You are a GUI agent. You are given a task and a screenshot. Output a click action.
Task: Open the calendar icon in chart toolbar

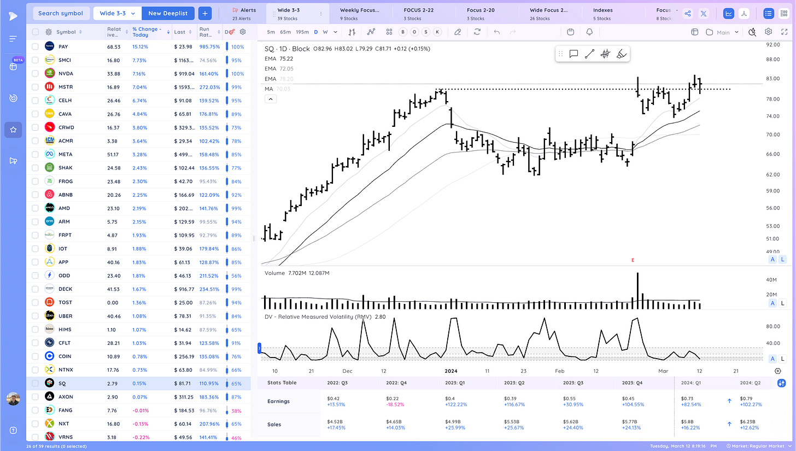[x=570, y=32]
